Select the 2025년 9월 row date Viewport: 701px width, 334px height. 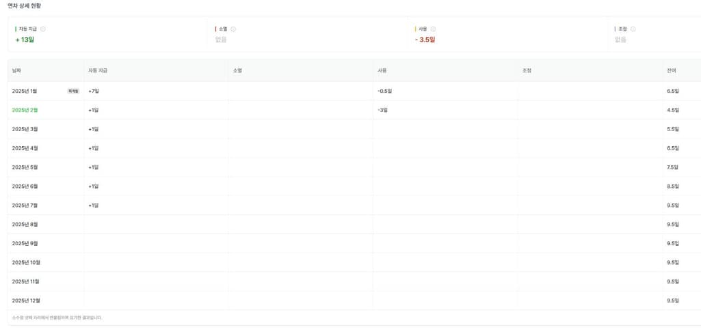[x=25, y=243]
